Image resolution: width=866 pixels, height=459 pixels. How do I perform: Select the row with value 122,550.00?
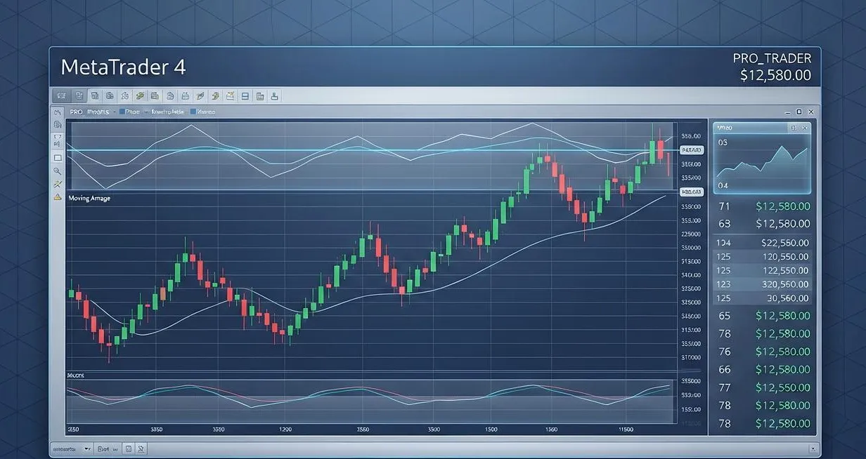pos(763,270)
